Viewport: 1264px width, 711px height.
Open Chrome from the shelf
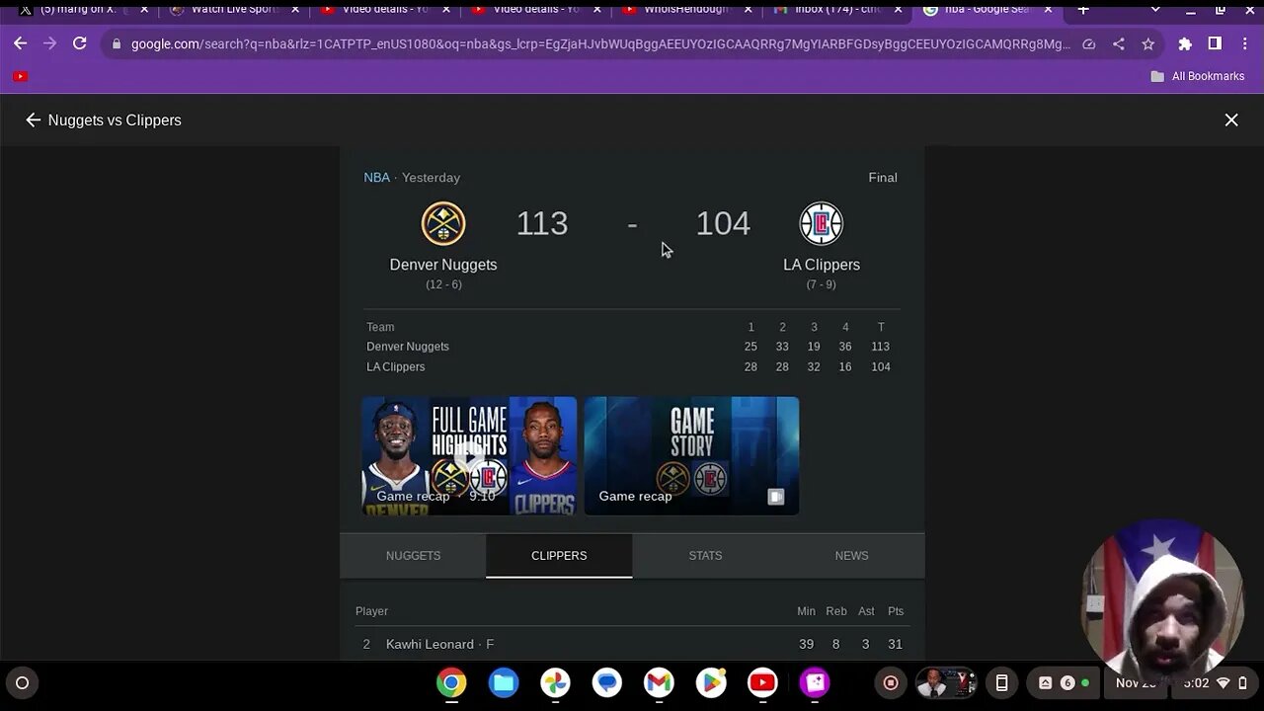pos(451,682)
